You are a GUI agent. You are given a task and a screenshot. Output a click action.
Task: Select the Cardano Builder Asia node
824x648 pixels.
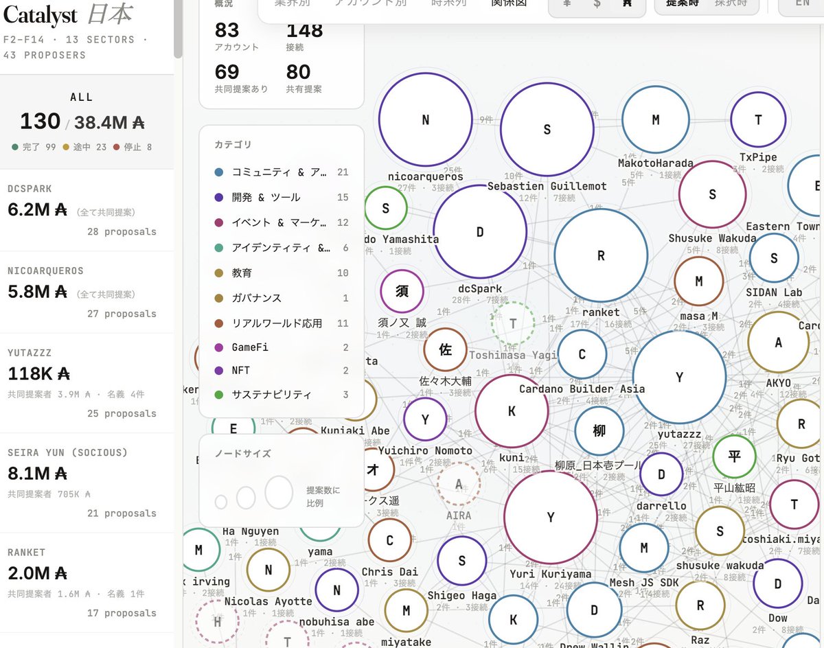pos(582,354)
